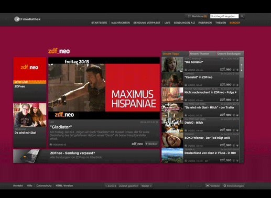Open the ZDFneo - Sendung verpasst? banner

coord(86,156)
